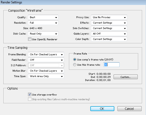Open the Solo Switches dropdown

tap(109, 28)
